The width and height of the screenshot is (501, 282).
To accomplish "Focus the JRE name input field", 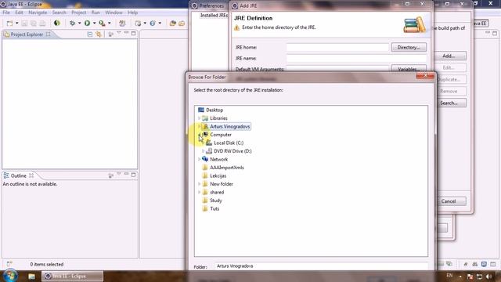I will coord(356,58).
